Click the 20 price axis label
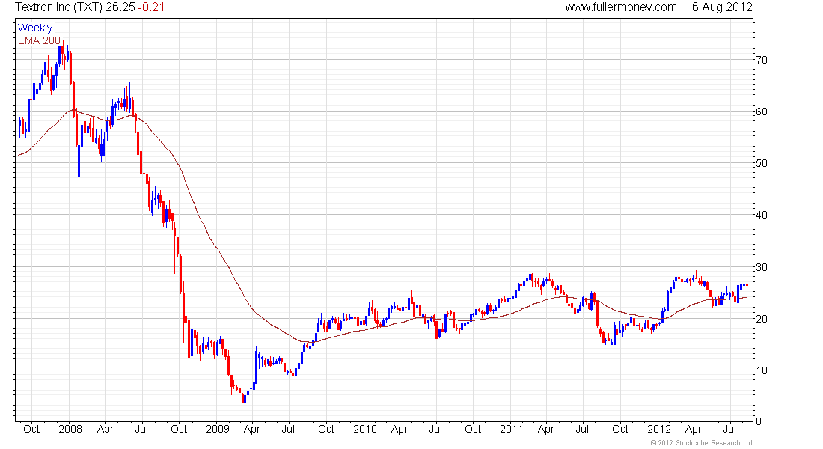The image size is (823, 449). [x=761, y=319]
